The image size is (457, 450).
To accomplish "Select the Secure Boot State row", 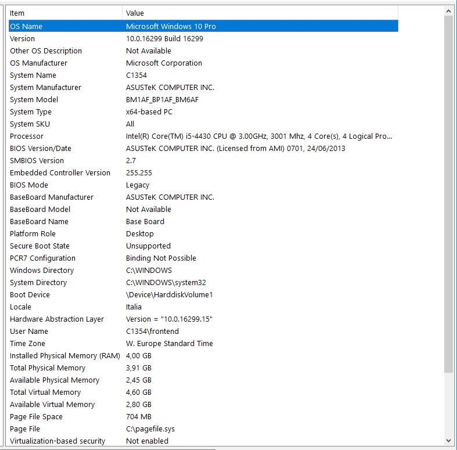I will pos(203,246).
